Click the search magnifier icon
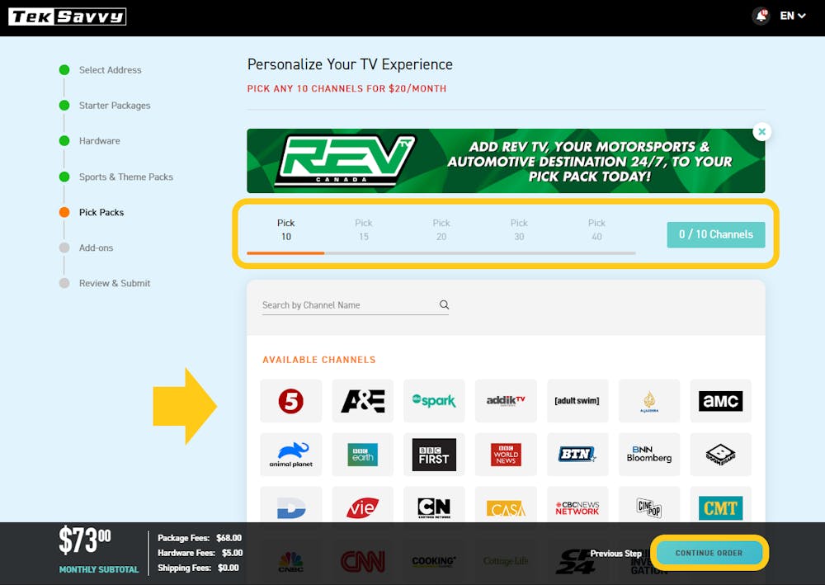This screenshot has height=585, width=825. tap(444, 304)
